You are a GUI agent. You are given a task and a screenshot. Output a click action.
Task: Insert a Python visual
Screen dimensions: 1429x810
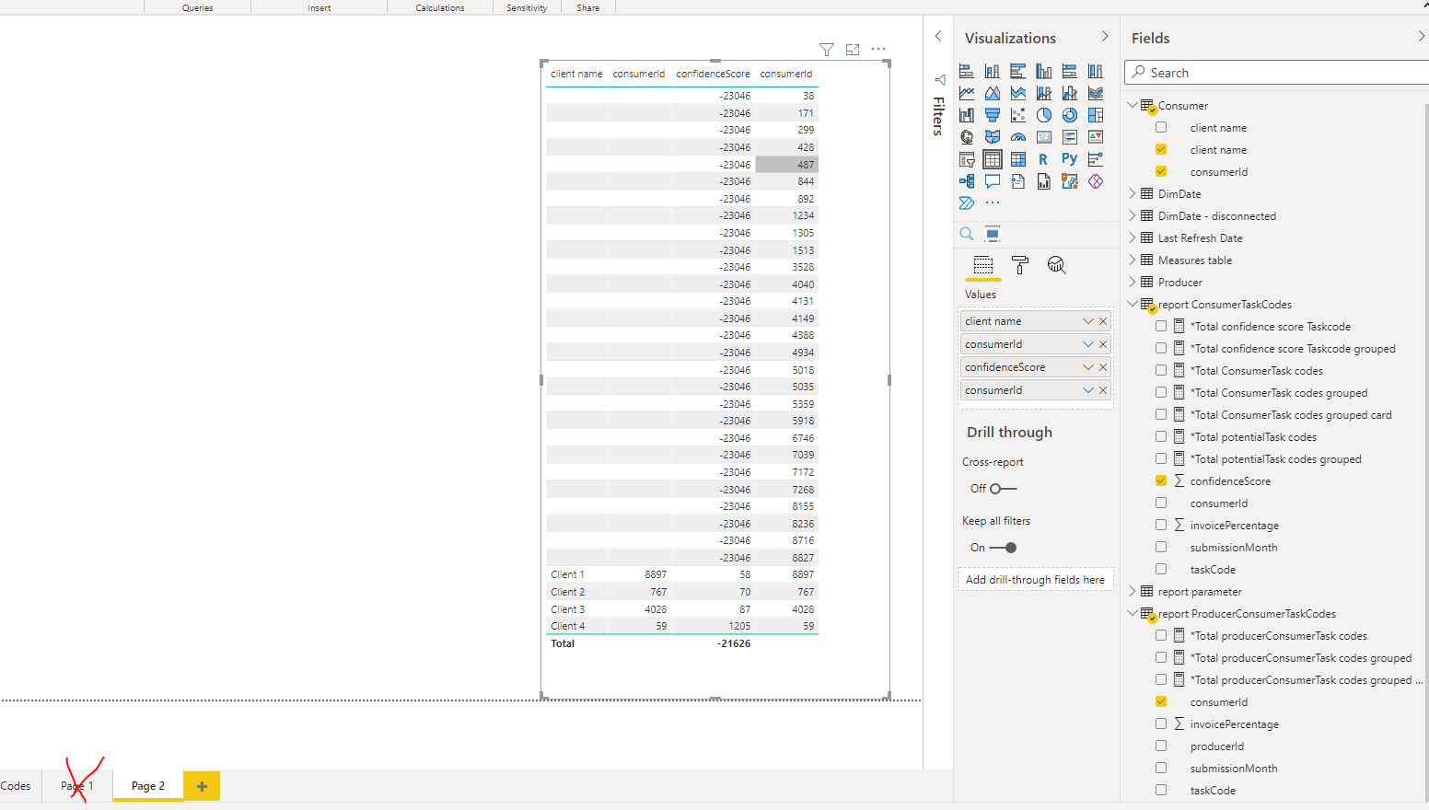point(1069,159)
